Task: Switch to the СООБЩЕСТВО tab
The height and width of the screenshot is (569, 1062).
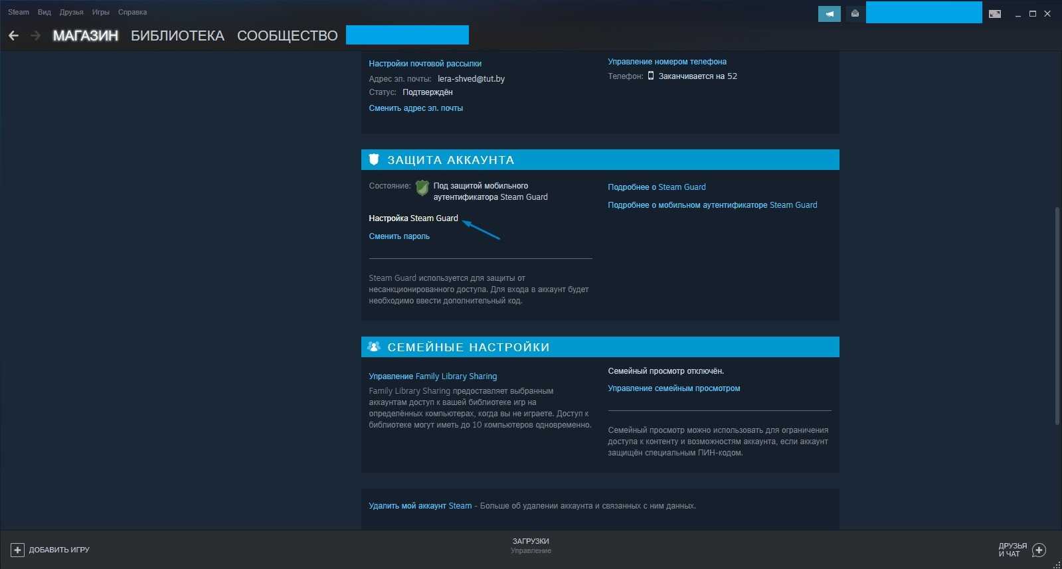Action: [x=287, y=36]
